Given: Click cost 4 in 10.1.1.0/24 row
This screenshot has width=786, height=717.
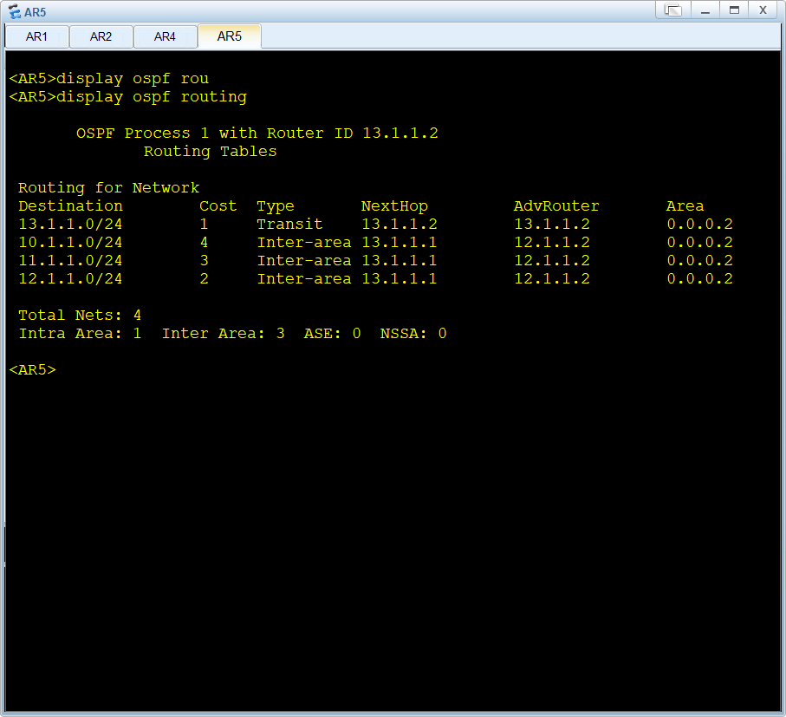Looking at the screenshot, I should pos(204,243).
